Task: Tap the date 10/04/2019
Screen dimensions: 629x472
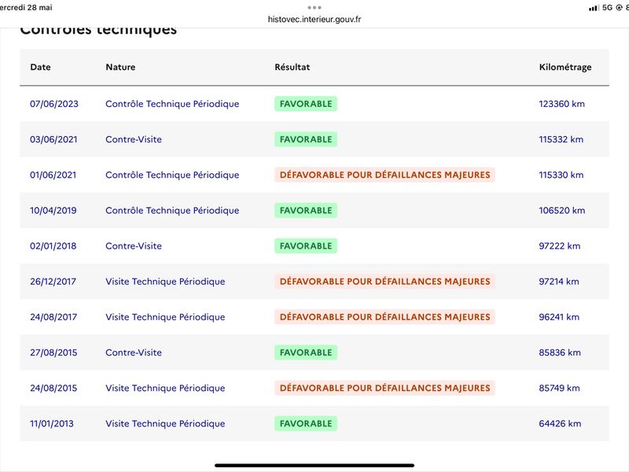Action: coord(53,210)
